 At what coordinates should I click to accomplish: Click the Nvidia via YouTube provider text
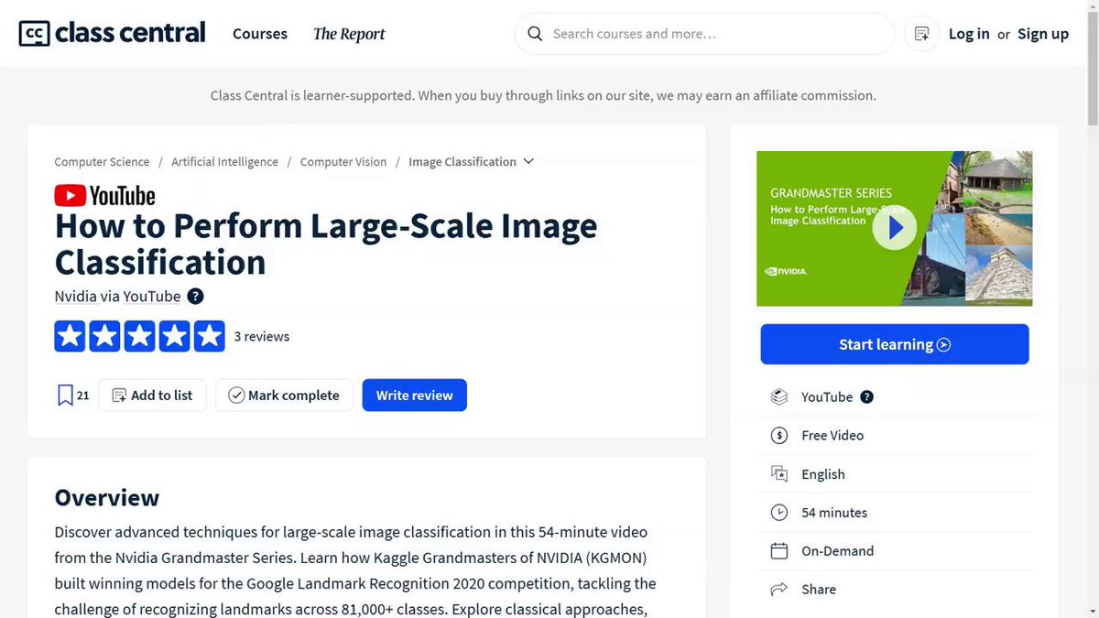point(118,297)
